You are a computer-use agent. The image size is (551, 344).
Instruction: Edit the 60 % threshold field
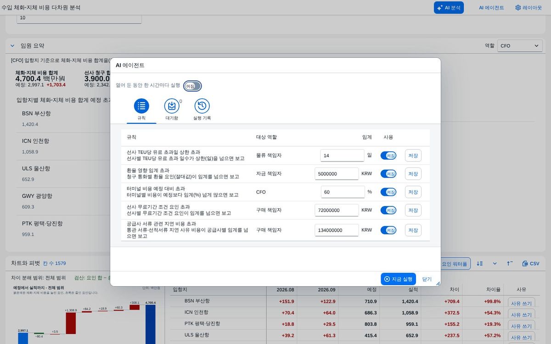[342, 192]
